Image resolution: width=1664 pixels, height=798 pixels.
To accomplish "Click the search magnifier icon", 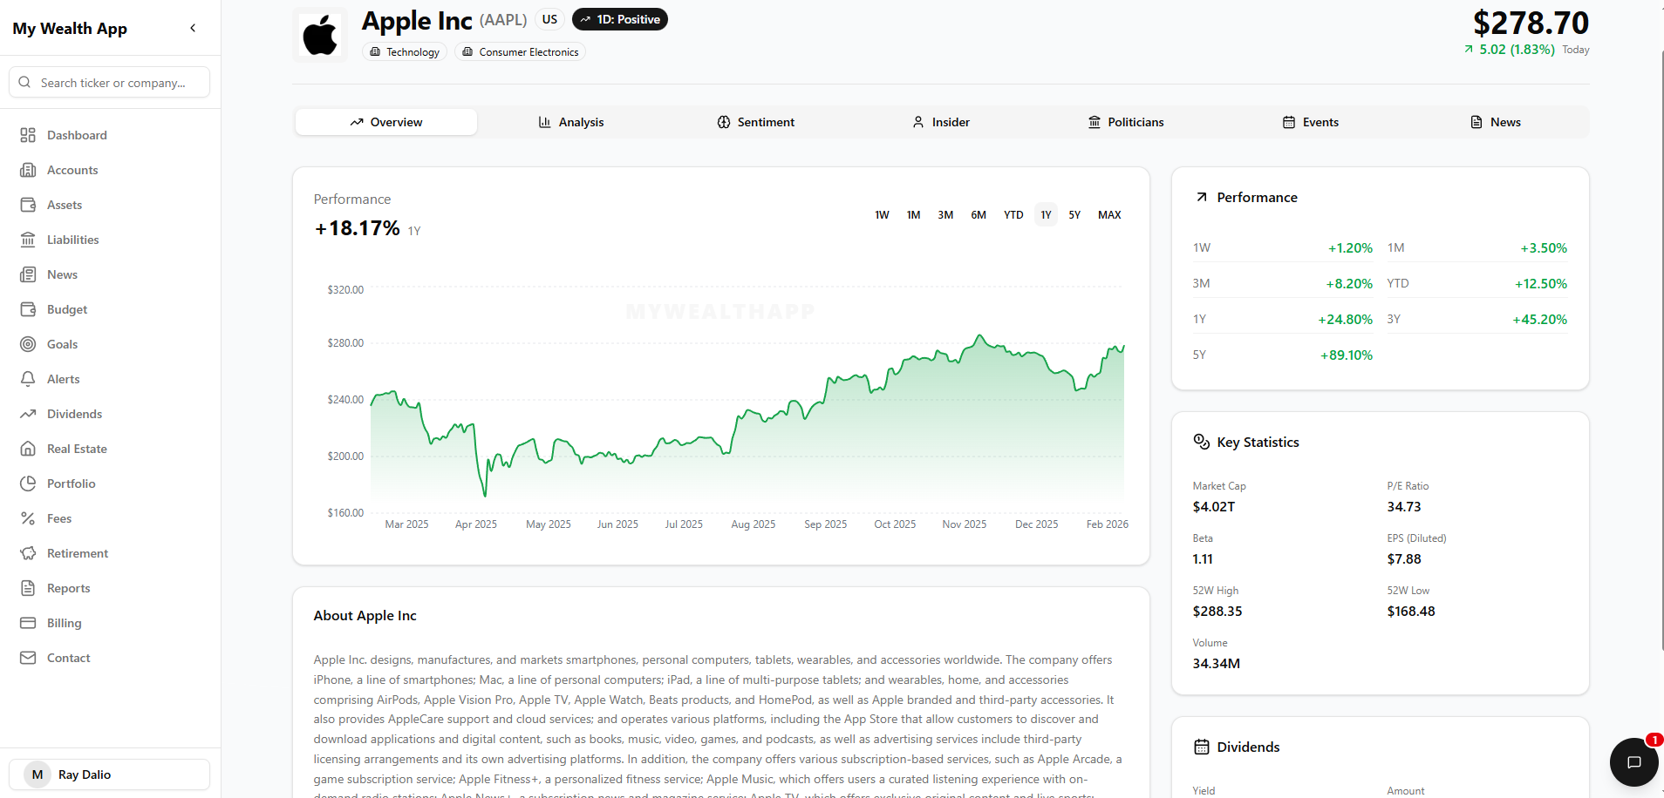I will pos(24,82).
